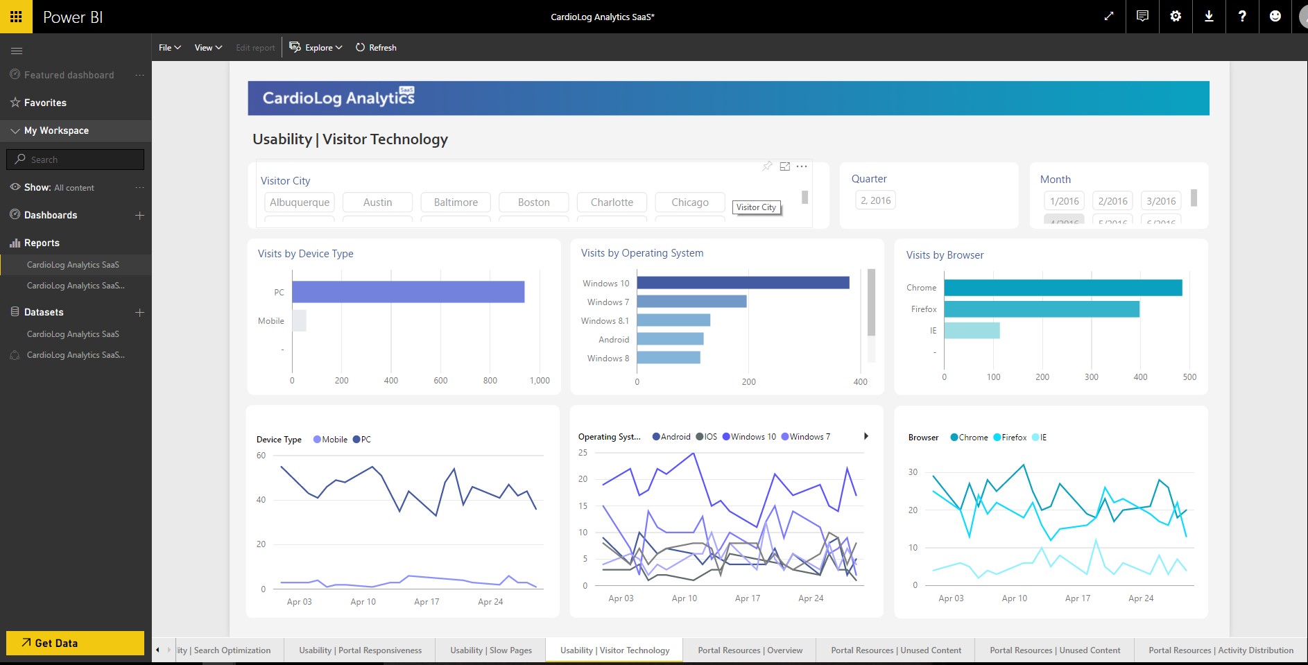
Task: Click the Chrome bar in Visits by Browser
Action: [x=1062, y=288]
